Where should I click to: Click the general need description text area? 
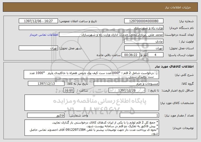tap(91, 75)
